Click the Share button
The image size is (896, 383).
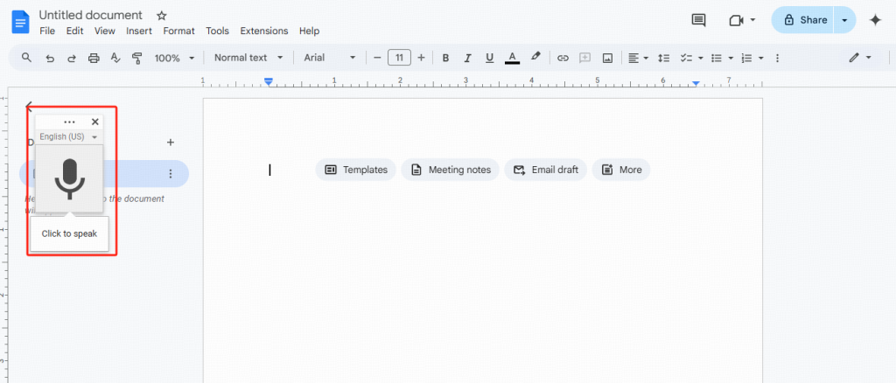click(803, 20)
